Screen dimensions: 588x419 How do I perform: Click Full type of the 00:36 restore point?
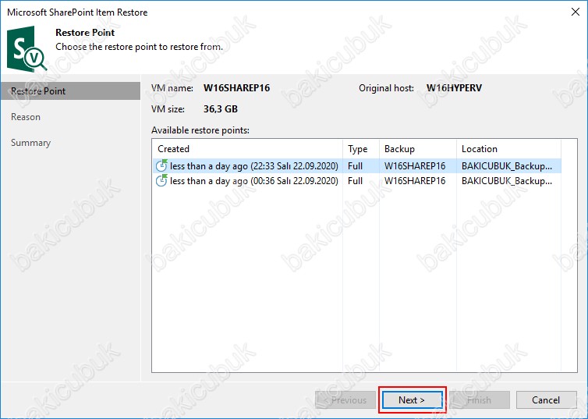click(355, 181)
